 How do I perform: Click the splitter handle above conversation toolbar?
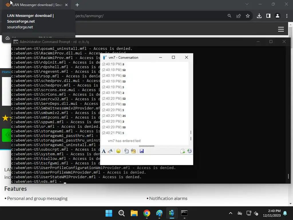(x=146, y=146)
